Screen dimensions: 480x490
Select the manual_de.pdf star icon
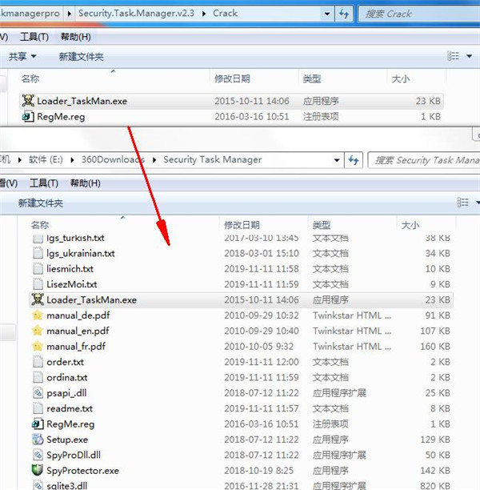click(38, 315)
